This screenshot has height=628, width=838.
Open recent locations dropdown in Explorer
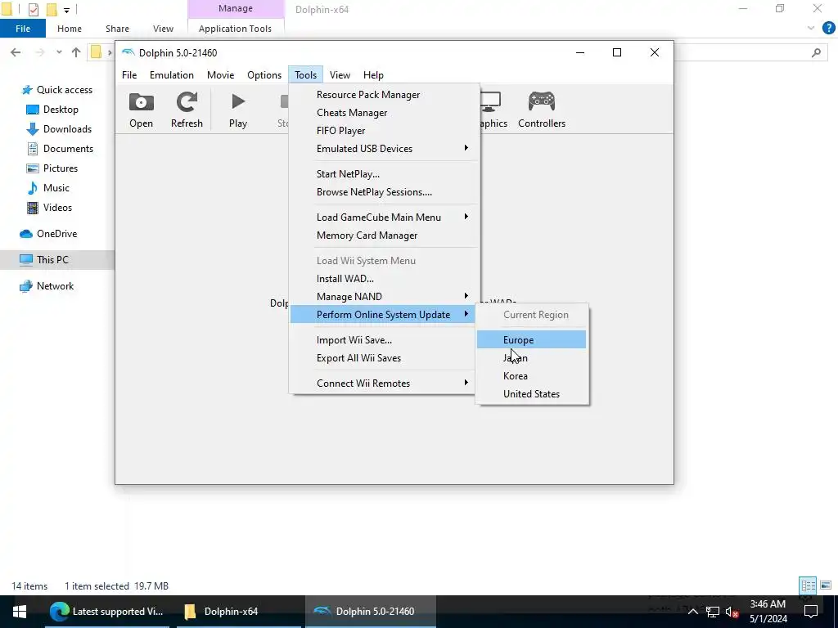tap(59, 52)
